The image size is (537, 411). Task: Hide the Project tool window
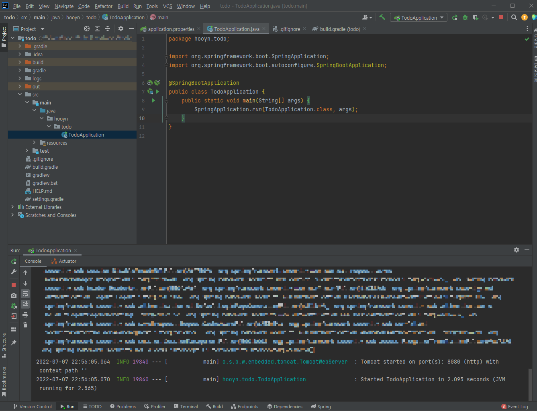(131, 29)
